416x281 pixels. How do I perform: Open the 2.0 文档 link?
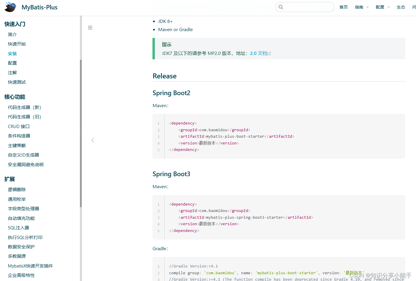(x=259, y=53)
